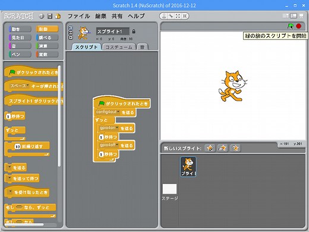This screenshot has height=232, width=309.
Task: Click the sprite name field スプライト1
Action: point(112,31)
